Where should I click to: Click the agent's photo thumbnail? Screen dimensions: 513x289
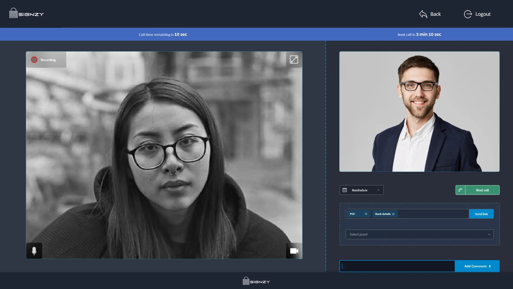419,112
